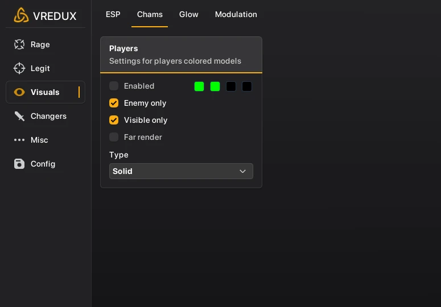This screenshot has width=441, height=307.
Task: Open the Changers knife icon
Action: click(19, 116)
